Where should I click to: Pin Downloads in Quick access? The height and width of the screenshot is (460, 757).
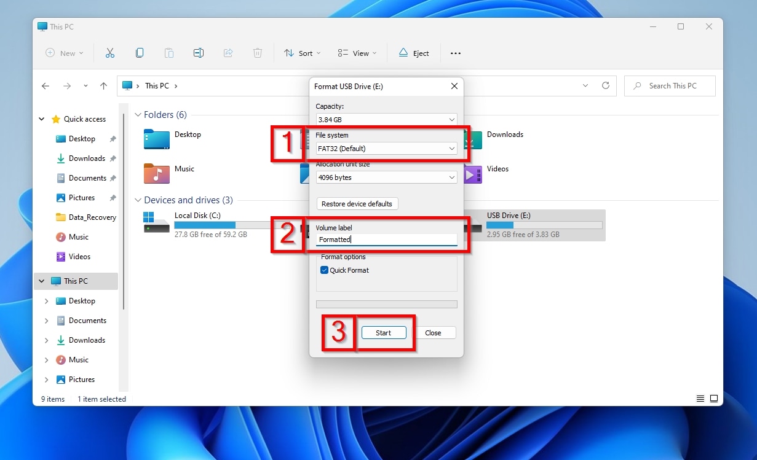click(113, 158)
